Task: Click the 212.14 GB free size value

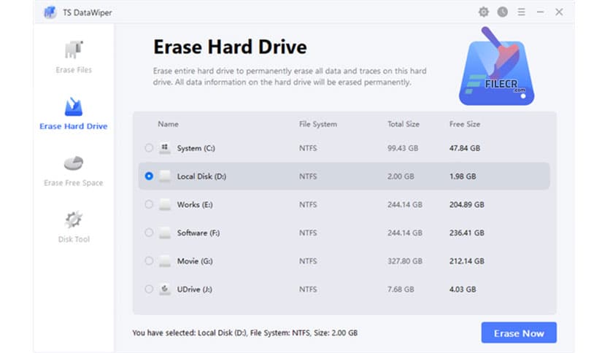Action: click(x=467, y=261)
